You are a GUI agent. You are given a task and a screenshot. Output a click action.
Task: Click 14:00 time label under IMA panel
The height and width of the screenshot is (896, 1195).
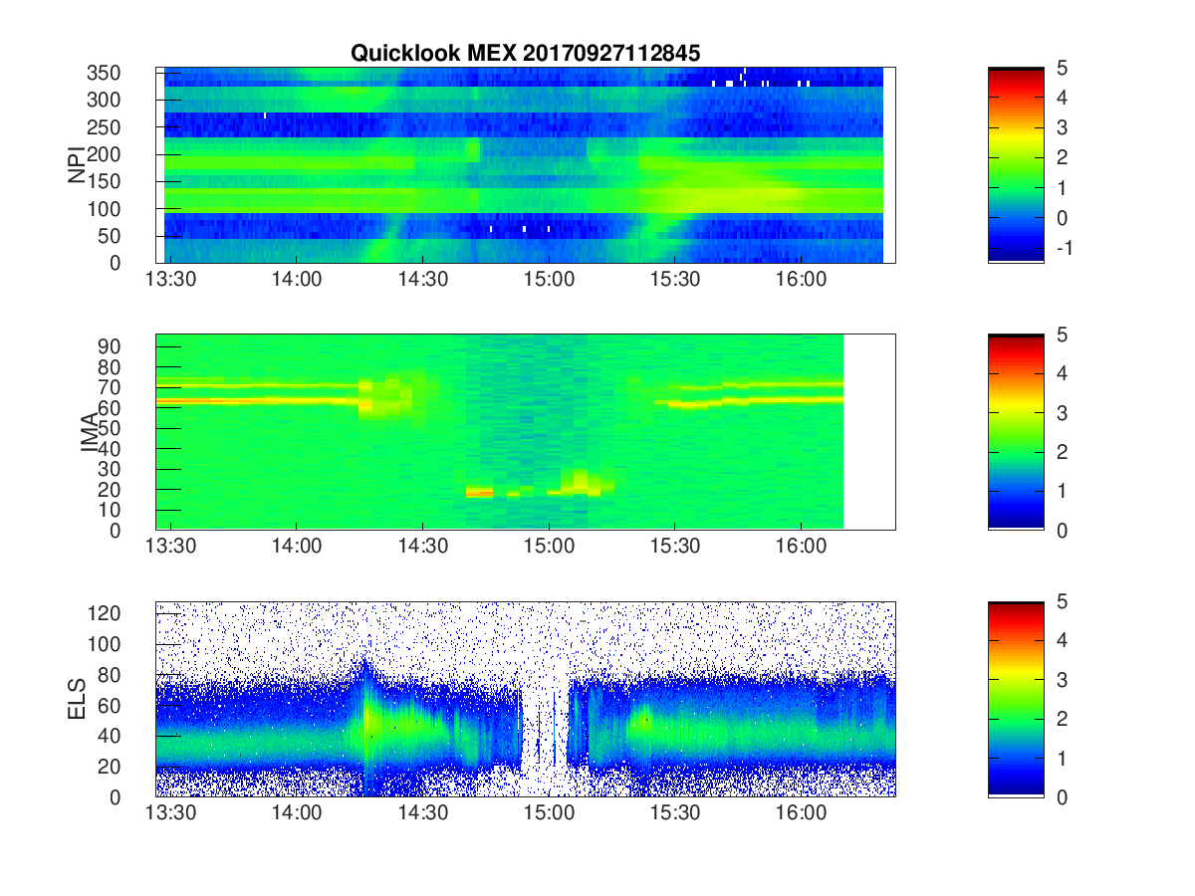click(296, 548)
